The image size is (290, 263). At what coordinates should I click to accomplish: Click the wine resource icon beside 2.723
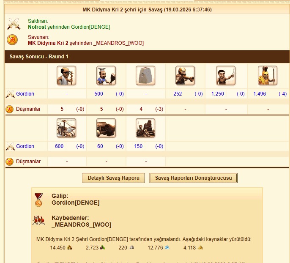[102, 247]
